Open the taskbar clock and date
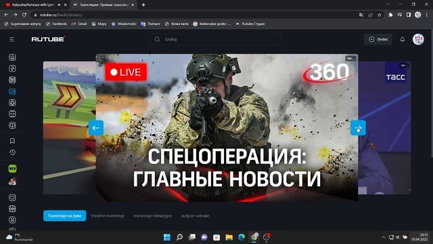 (x=419, y=237)
